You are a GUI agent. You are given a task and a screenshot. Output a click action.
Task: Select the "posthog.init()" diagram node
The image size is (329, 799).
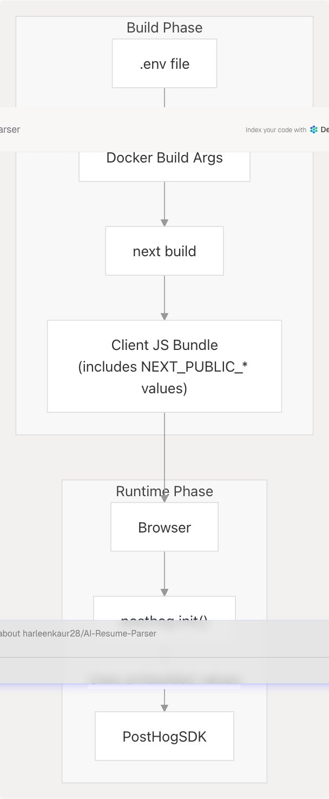pyautogui.click(x=164, y=609)
